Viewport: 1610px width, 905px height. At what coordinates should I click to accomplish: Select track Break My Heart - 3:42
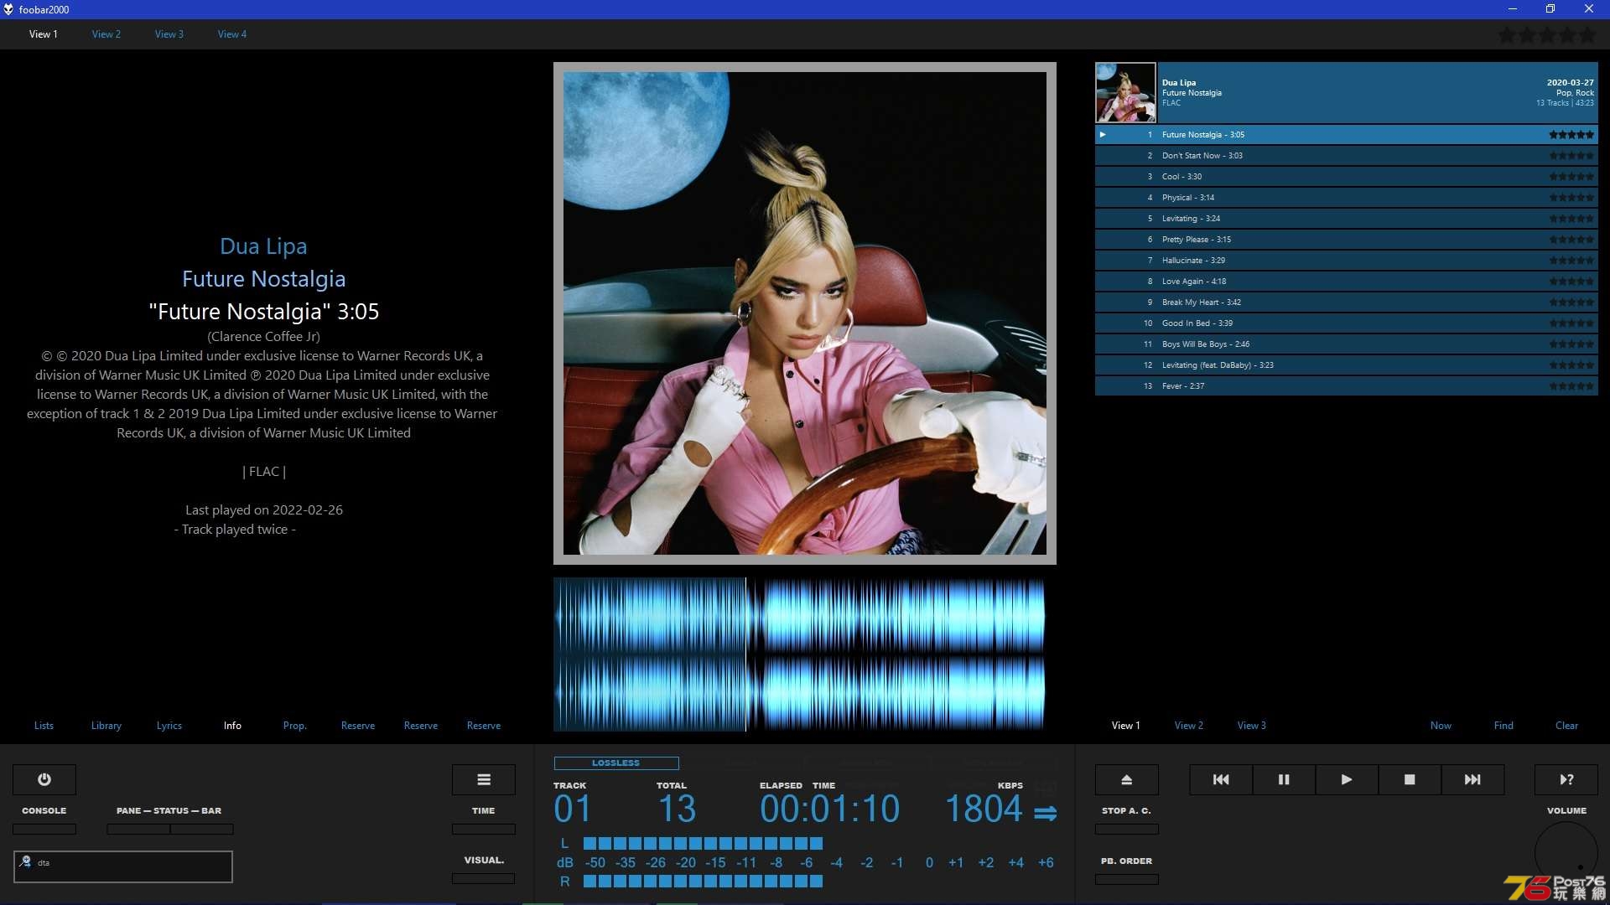point(1346,303)
